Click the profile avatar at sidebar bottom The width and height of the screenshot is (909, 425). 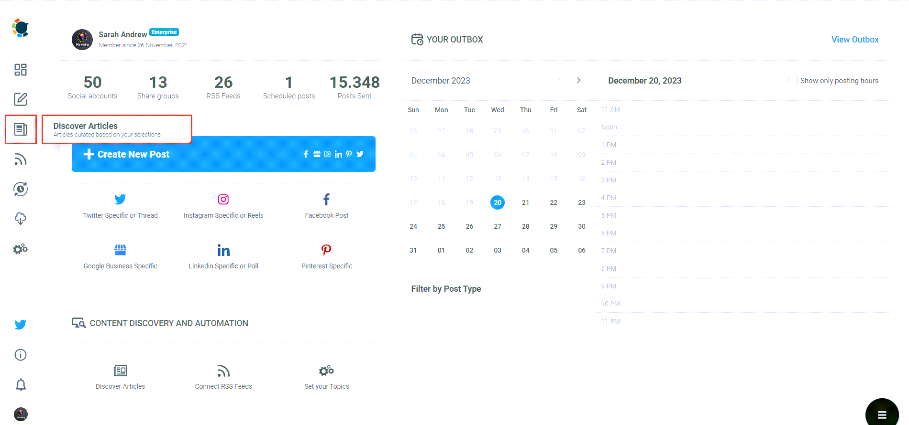[21, 414]
